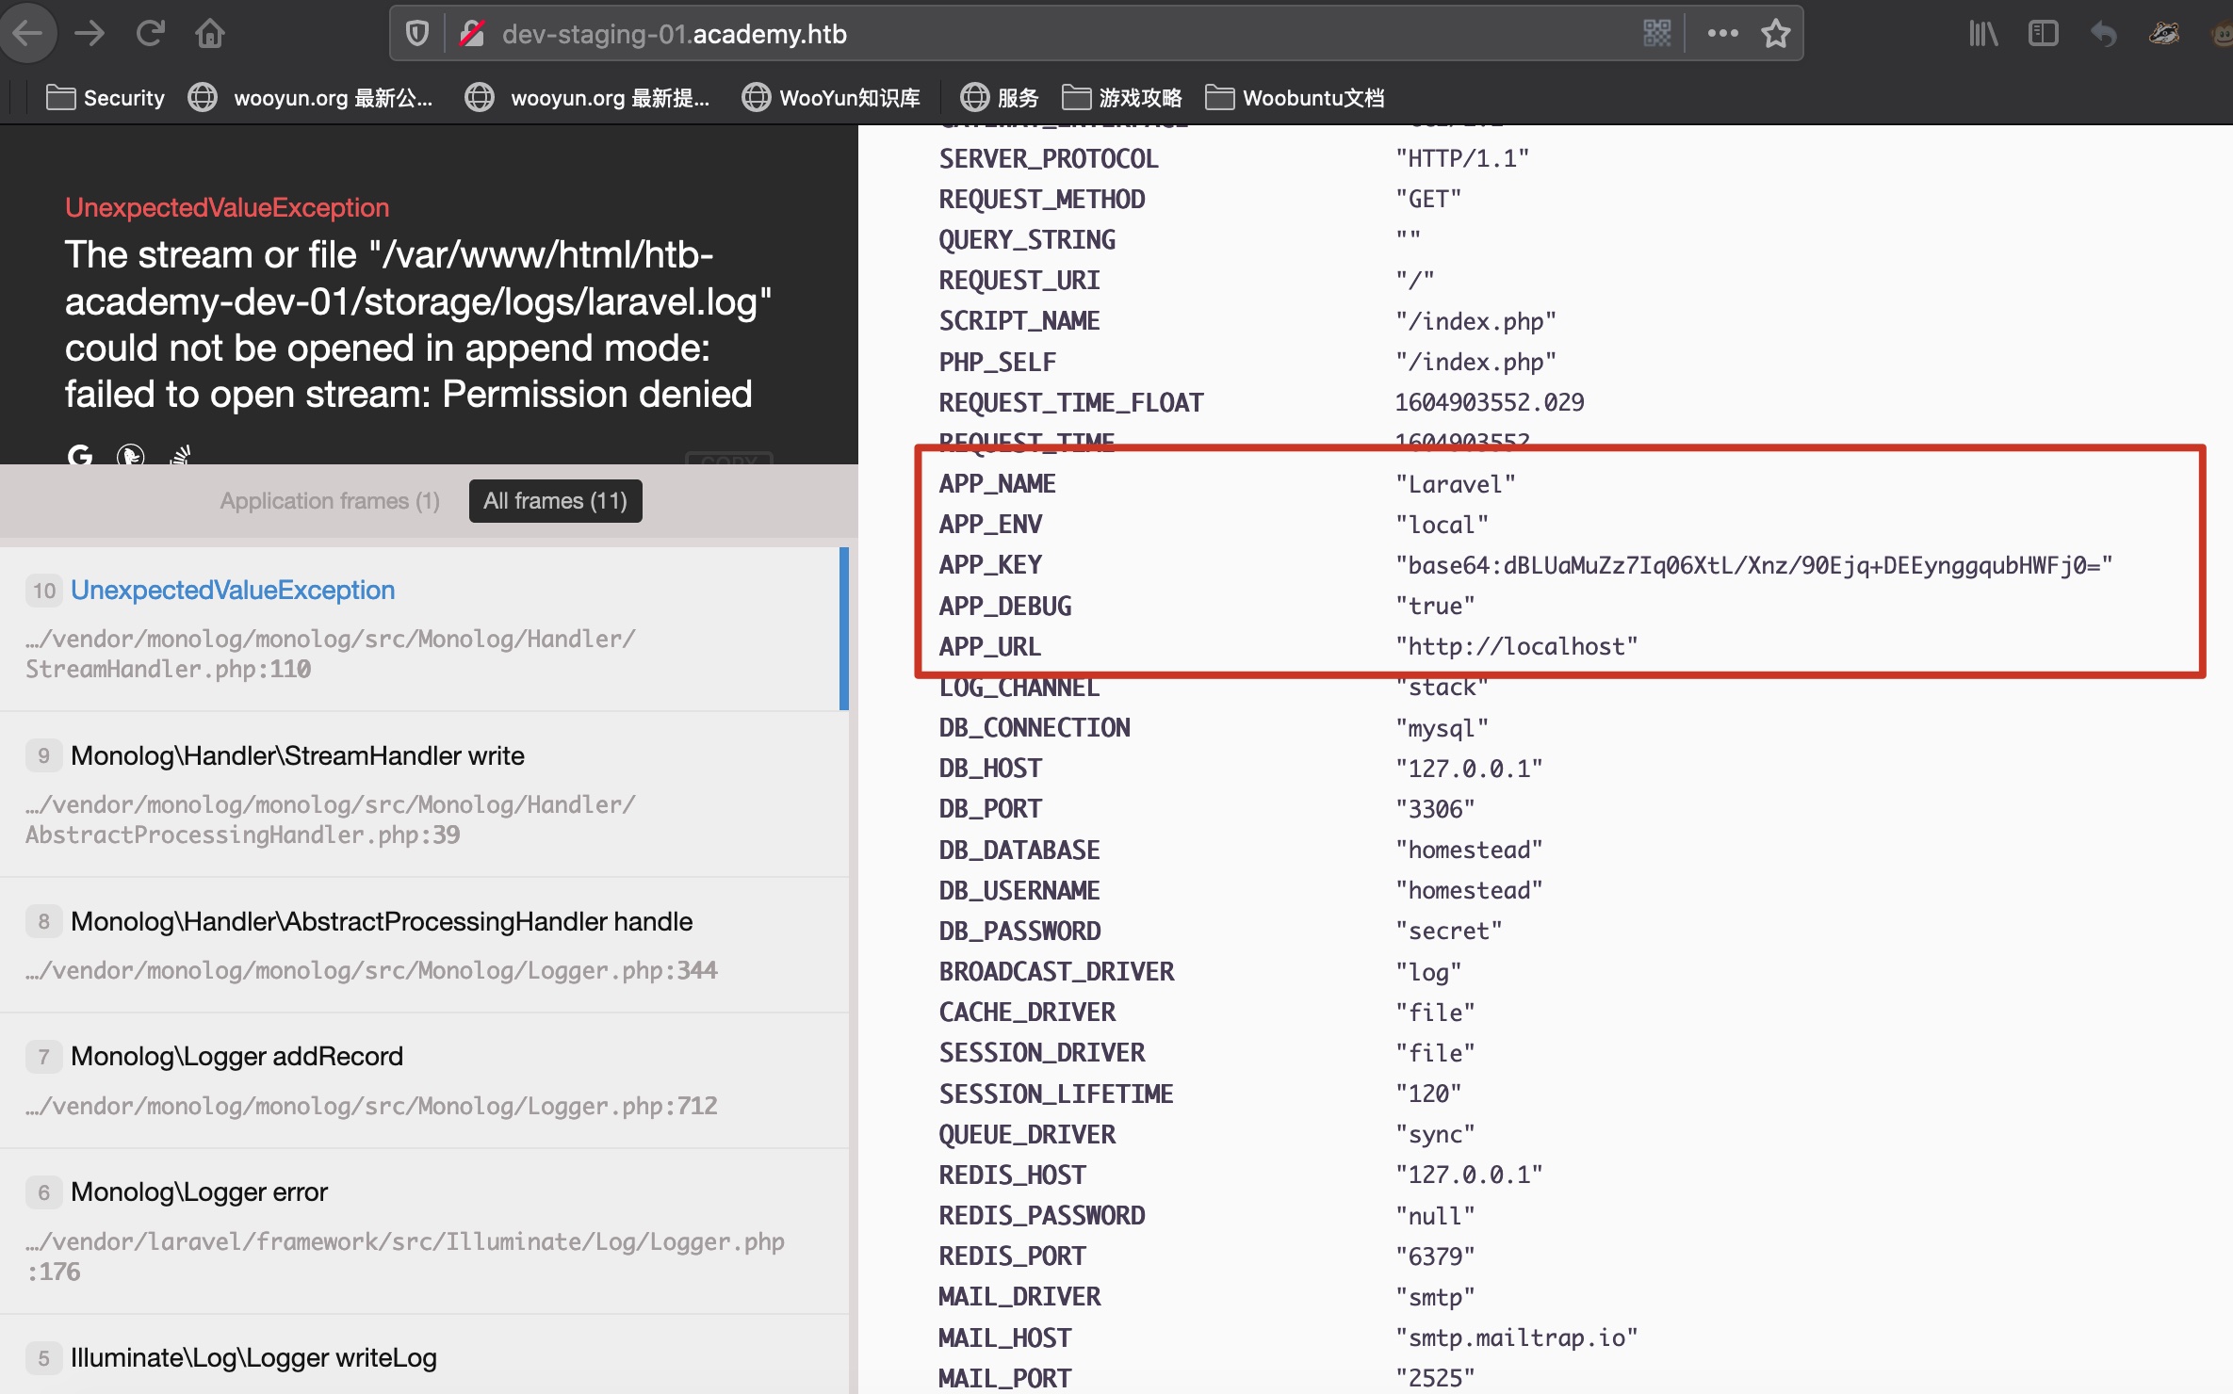Switch to Application frames (1) tab

(330, 501)
